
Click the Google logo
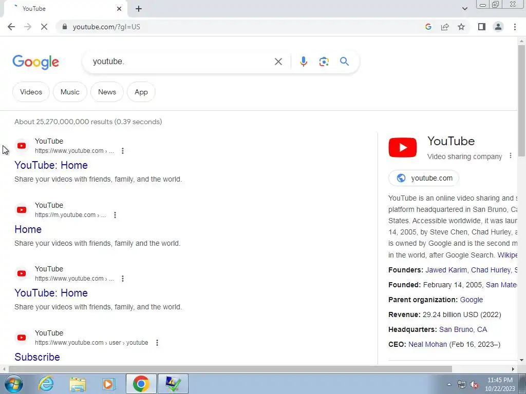(x=35, y=62)
